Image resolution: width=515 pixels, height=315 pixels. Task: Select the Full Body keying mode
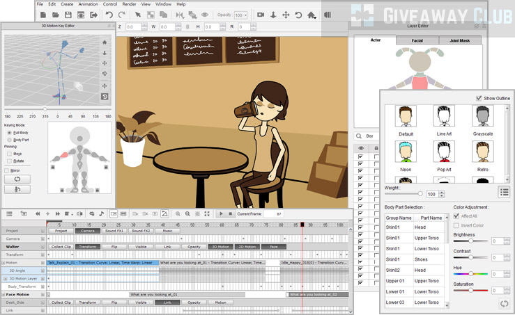(x=9, y=133)
